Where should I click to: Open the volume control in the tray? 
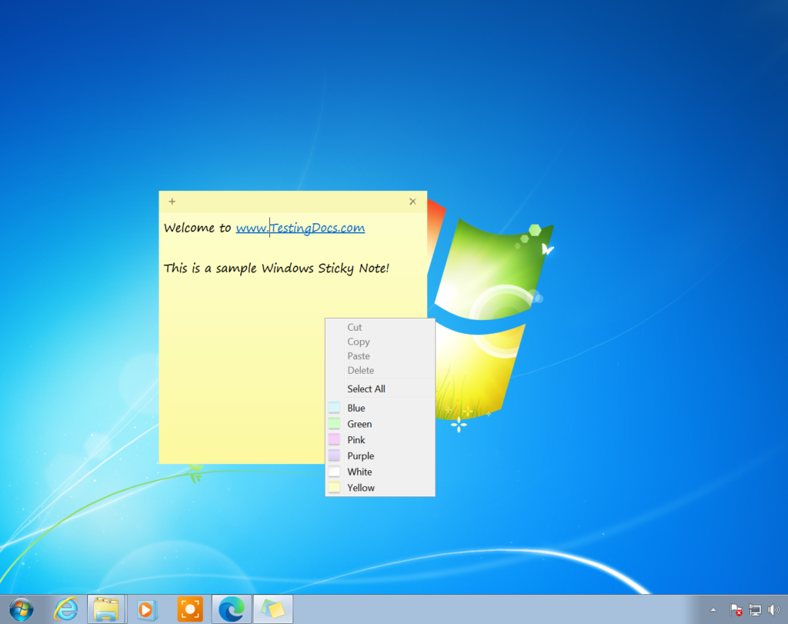(x=776, y=609)
